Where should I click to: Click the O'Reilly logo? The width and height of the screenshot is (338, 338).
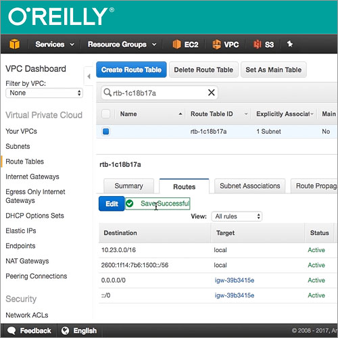pos(61,16)
